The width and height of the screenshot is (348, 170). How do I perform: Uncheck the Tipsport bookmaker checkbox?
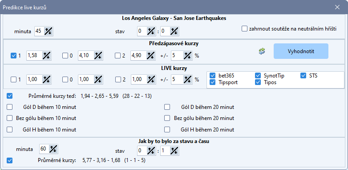tap(212, 82)
